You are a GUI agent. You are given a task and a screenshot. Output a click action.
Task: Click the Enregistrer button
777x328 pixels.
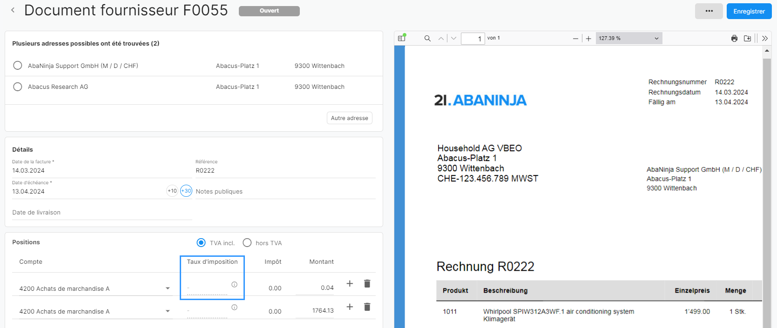pos(749,11)
